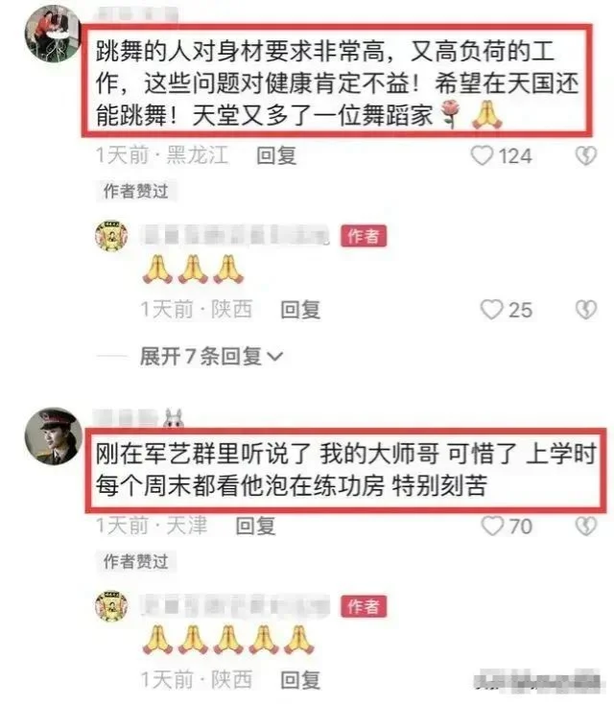This screenshot has width=614, height=704.
Task: Like the comment with 124 likes
Action: tap(482, 156)
